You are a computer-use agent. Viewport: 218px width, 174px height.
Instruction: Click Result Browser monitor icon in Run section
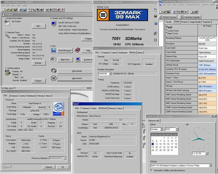[53, 50]
